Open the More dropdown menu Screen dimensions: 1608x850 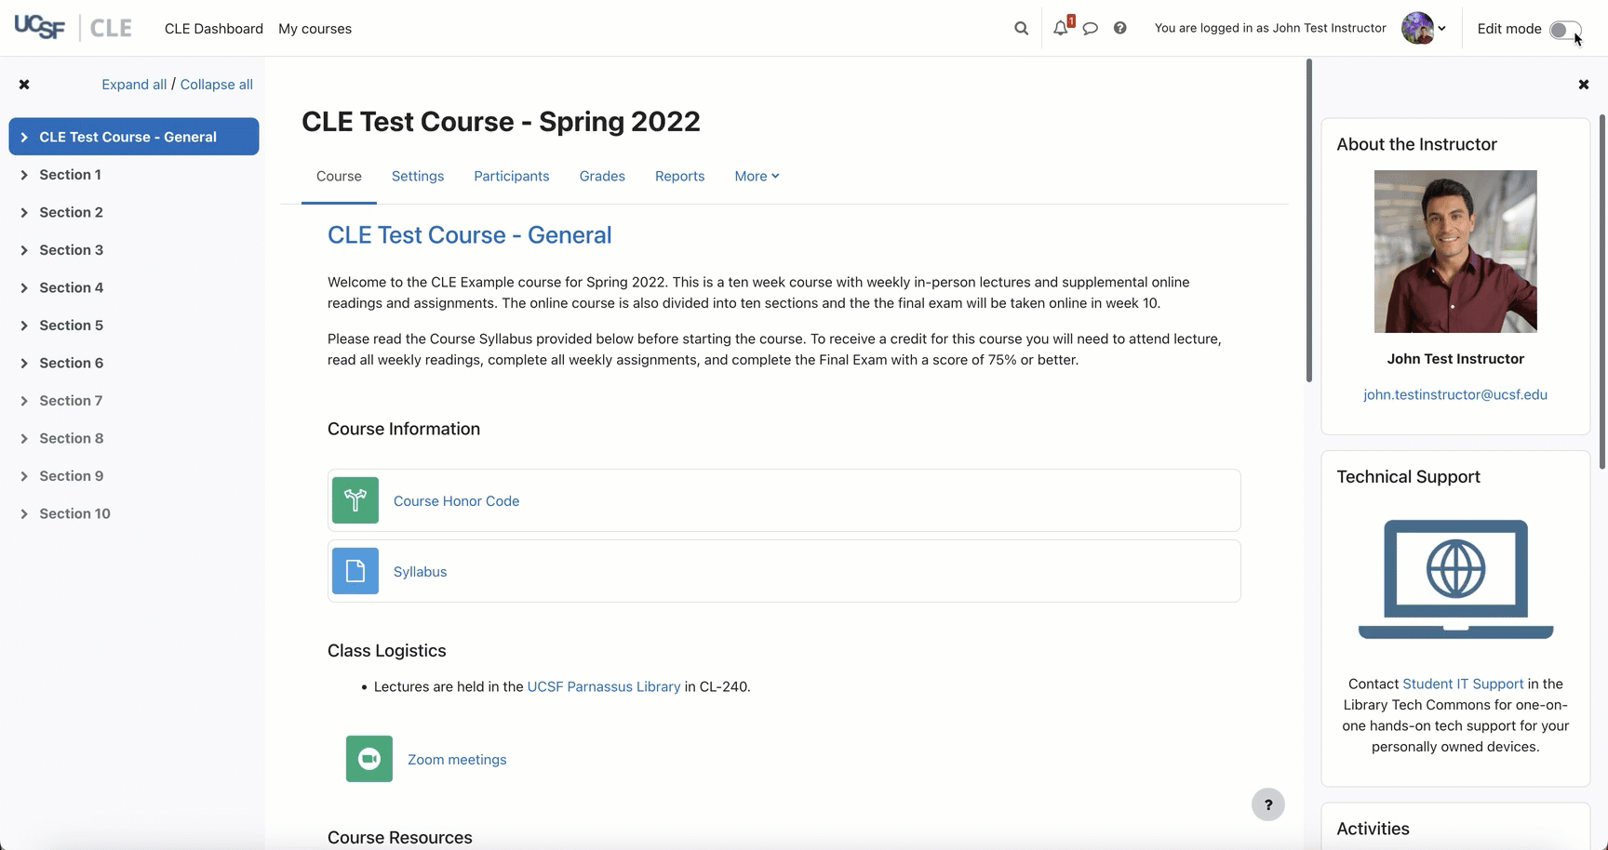[x=757, y=177]
